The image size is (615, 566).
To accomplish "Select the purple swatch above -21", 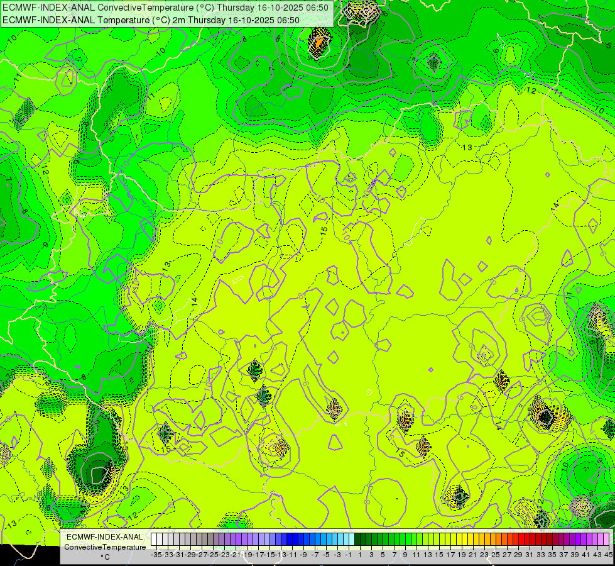I will pyautogui.click(x=233, y=540).
